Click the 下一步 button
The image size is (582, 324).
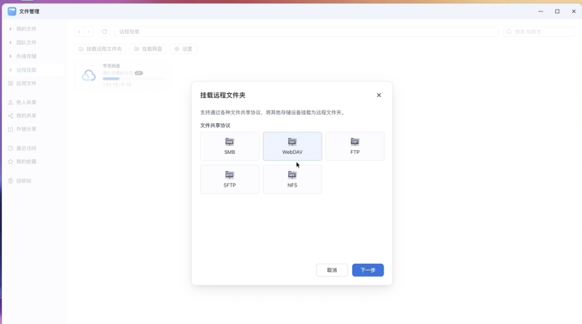point(368,270)
